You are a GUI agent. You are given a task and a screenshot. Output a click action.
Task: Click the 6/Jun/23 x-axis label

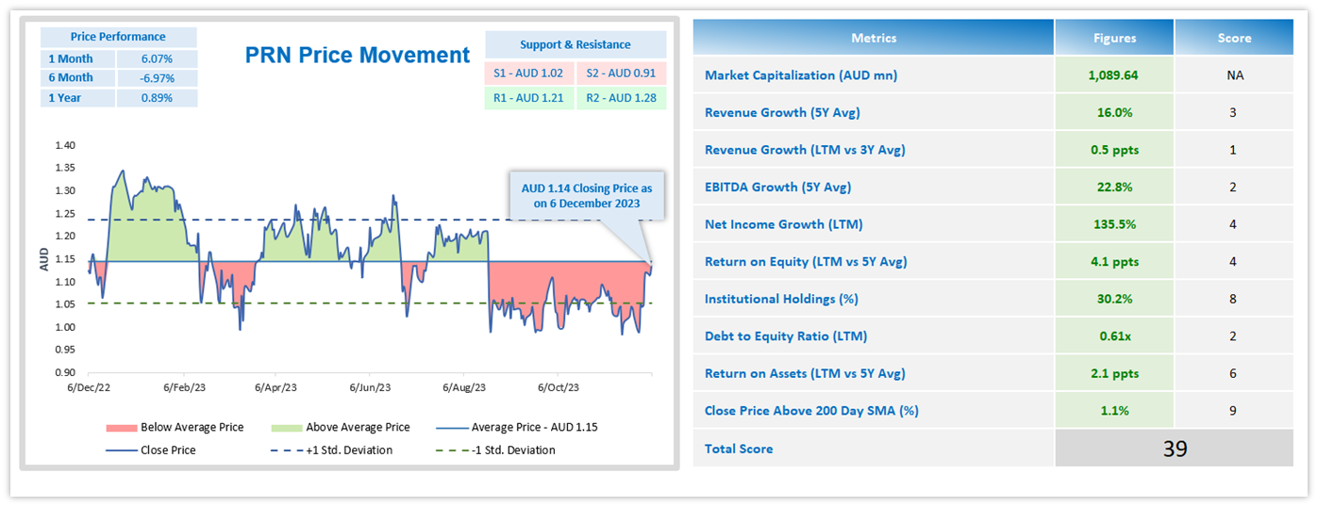point(371,387)
